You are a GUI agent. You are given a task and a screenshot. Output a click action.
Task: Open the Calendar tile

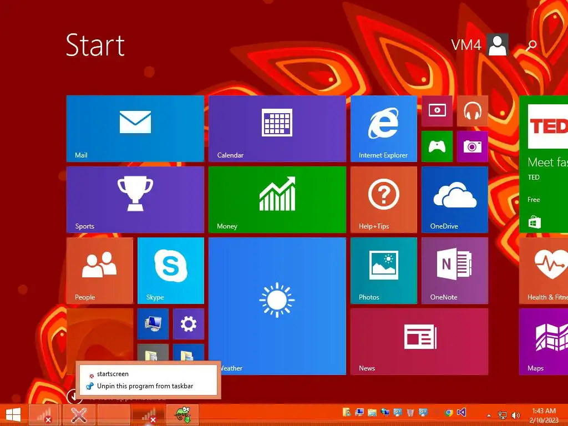[x=277, y=129]
